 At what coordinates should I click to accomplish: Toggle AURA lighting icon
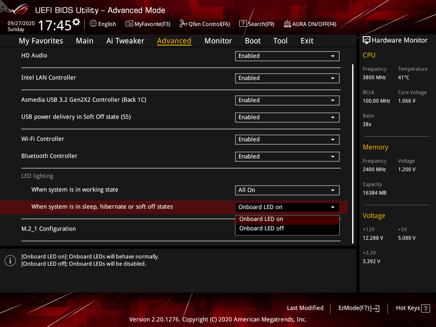pos(287,24)
